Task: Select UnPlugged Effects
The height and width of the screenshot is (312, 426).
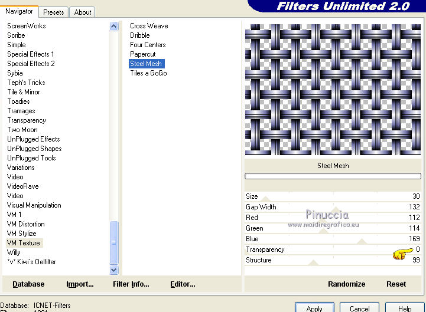Action: point(34,139)
